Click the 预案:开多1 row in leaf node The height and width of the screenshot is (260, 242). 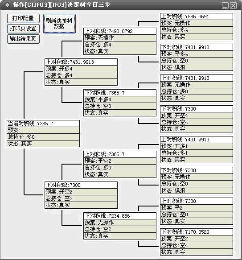197,146
